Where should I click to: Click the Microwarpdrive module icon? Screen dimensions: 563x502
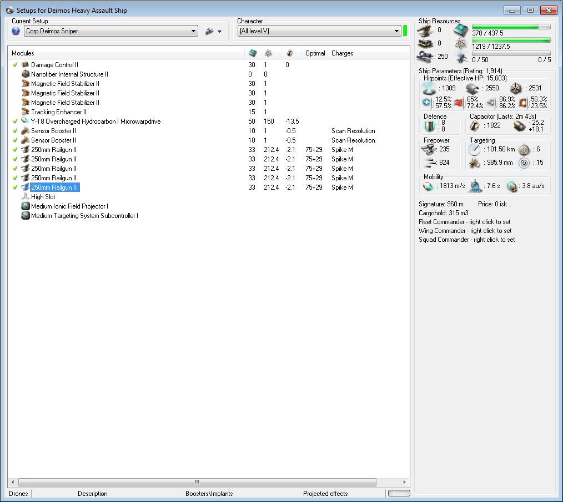(25, 121)
